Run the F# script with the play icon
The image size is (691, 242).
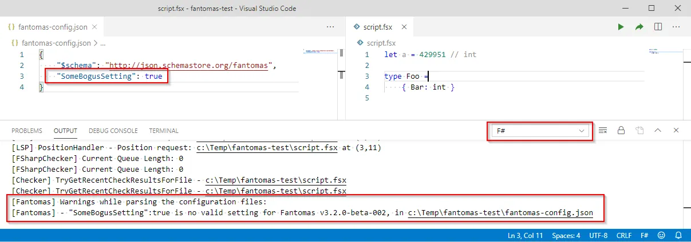pyautogui.click(x=620, y=27)
